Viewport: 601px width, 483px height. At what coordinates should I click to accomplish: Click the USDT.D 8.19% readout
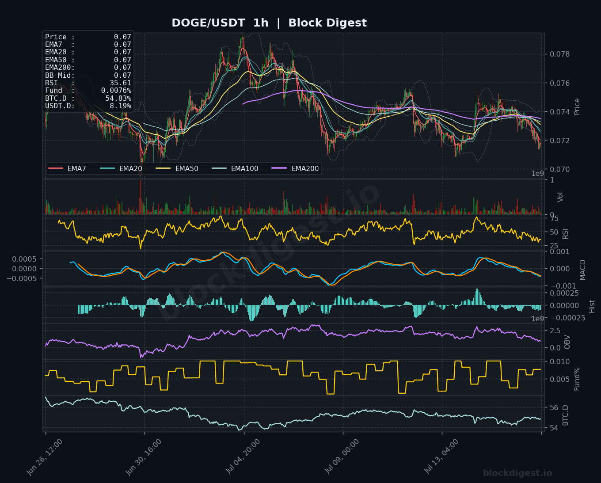[88, 106]
